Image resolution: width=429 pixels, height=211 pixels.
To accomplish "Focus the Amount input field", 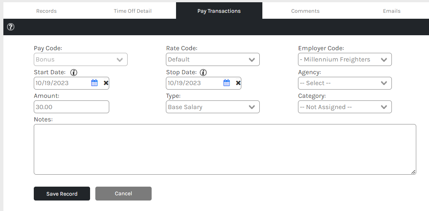I will click(71, 107).
